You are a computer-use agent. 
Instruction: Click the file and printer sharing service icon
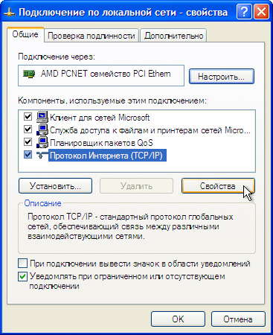point(42,130)
